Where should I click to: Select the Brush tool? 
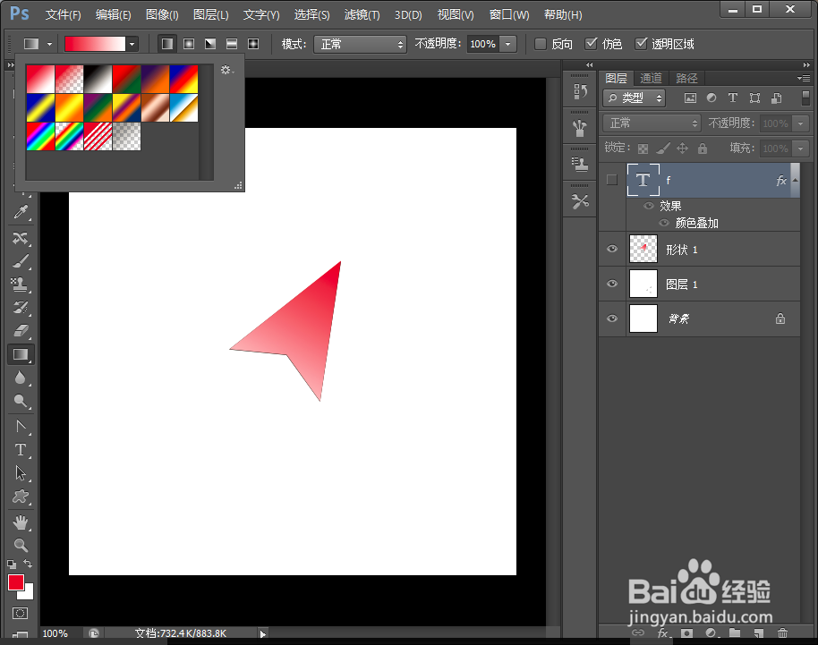tap(21, 261)
